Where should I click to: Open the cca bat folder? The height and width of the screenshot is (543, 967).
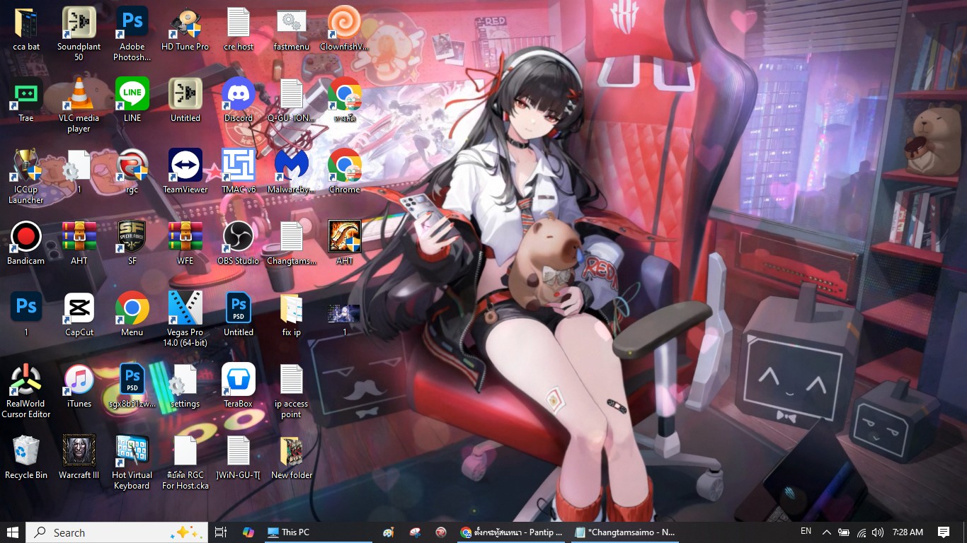[26, 29]
